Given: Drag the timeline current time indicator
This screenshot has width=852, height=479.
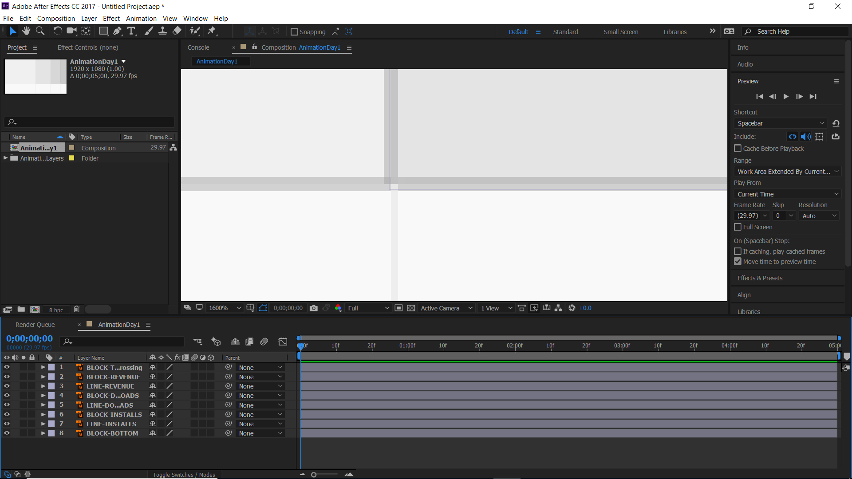Looking at the screenshot, I should 300,345.
